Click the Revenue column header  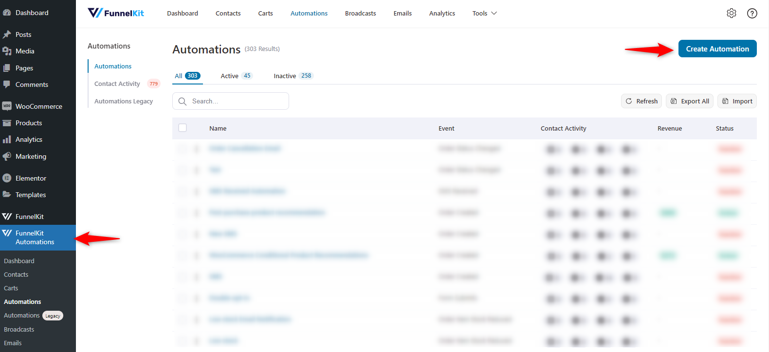(670, 128)
